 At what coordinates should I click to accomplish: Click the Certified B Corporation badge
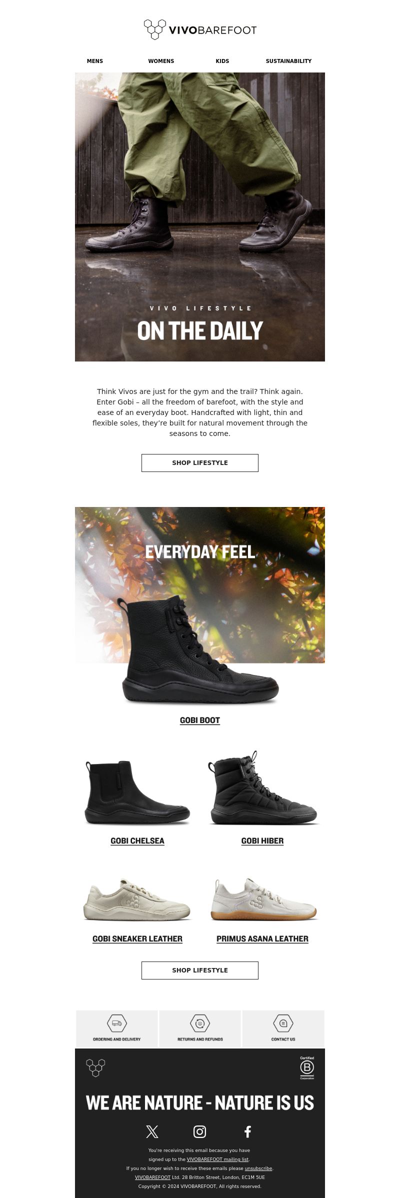point(307,1067)
